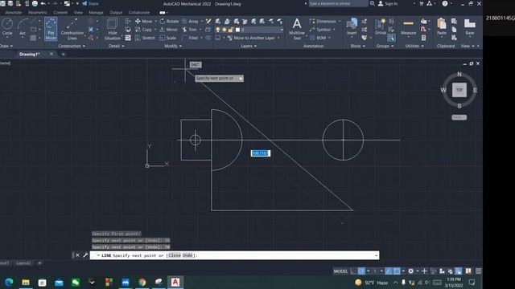Activate the Scale command

[168, 38]
